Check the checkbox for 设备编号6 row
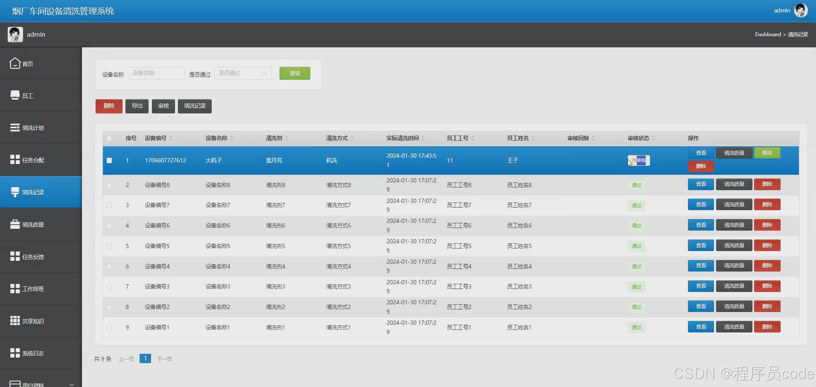 click(109, 226)
